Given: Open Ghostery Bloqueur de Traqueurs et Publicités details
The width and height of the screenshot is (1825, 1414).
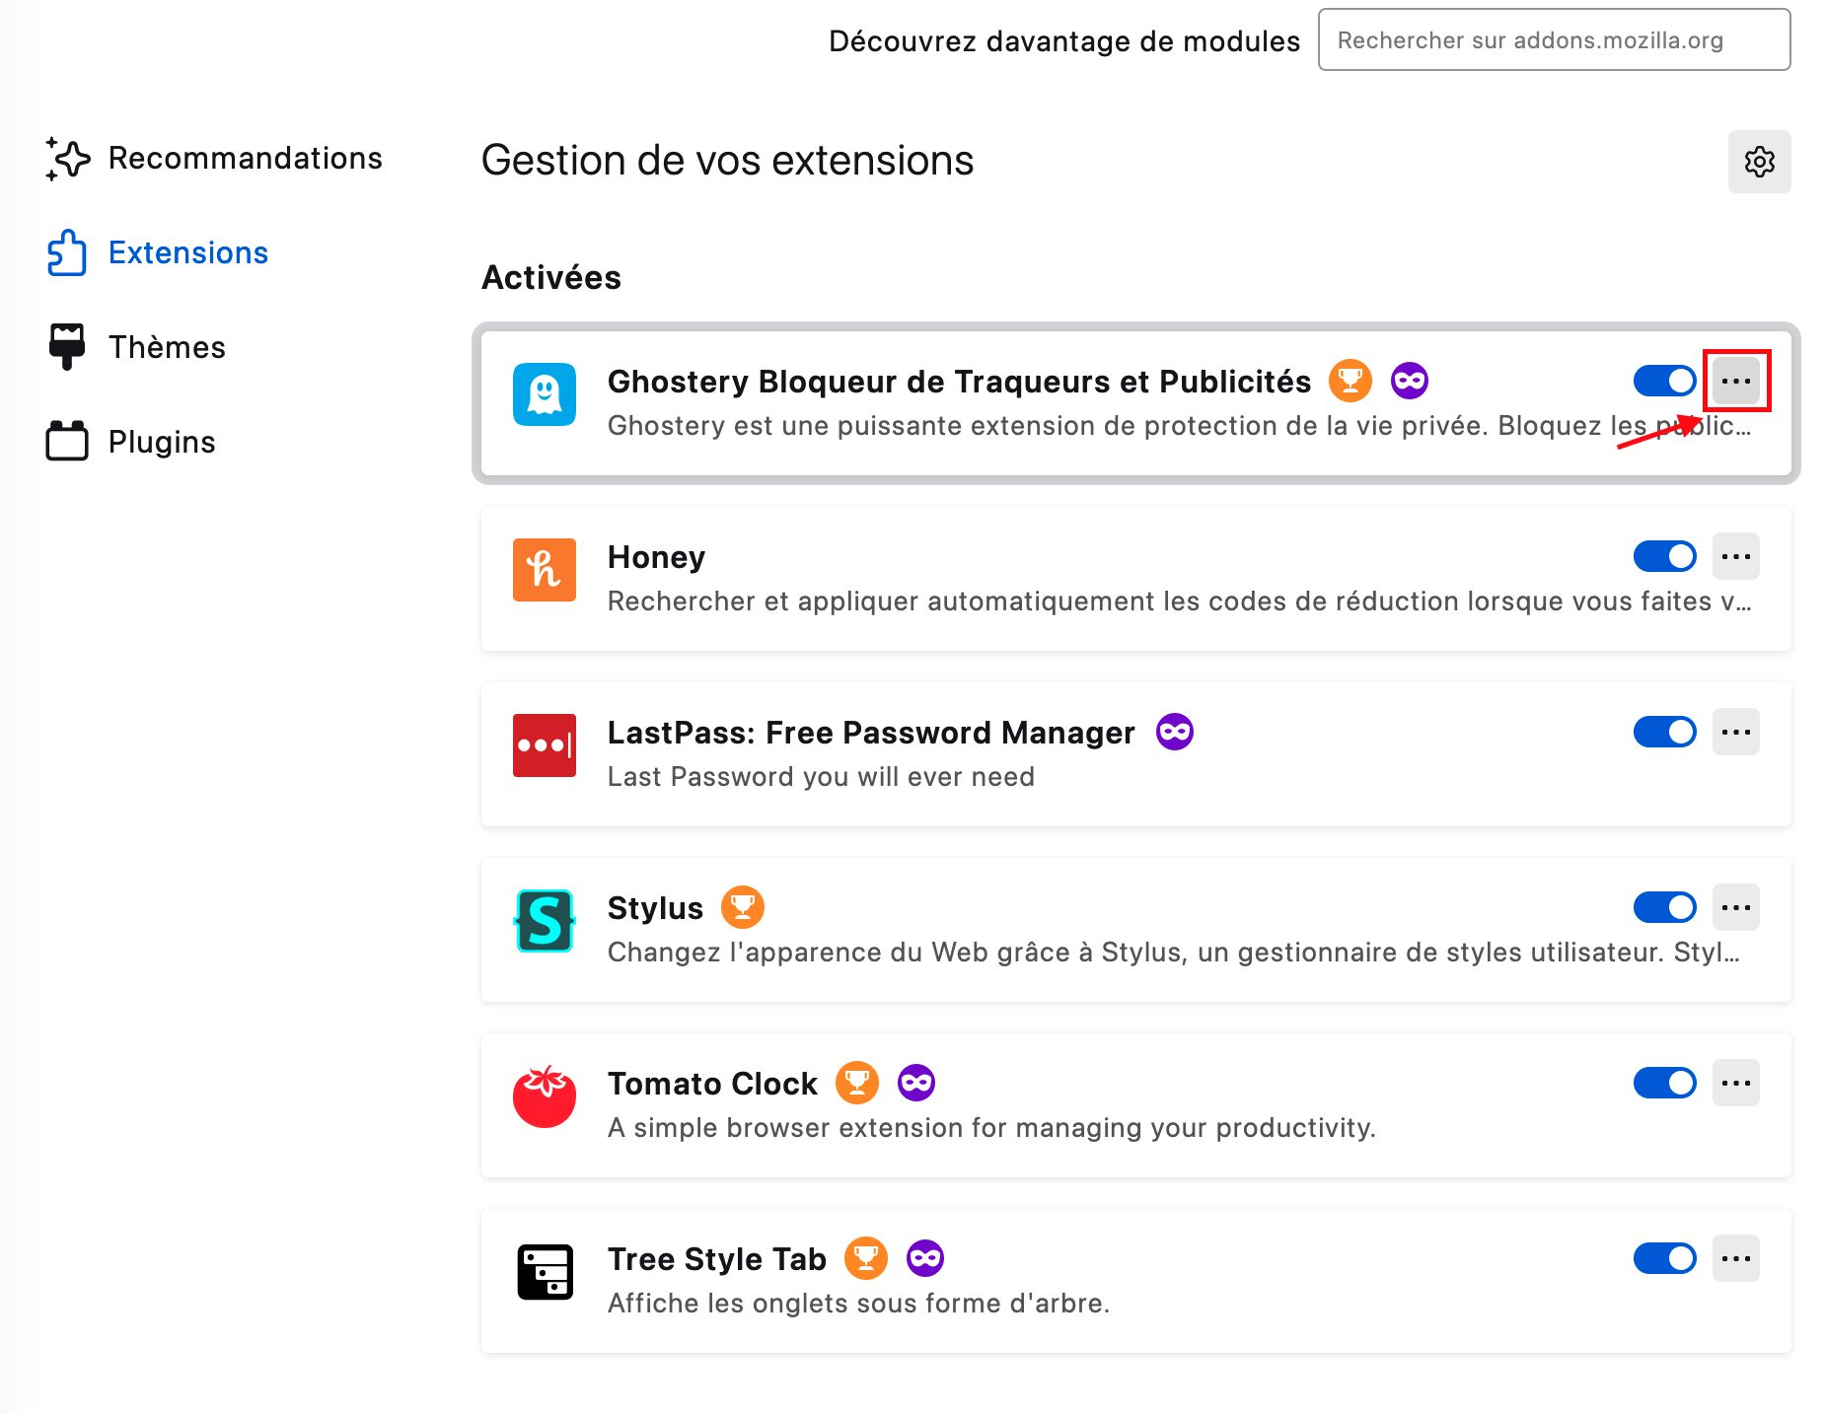Looking at the screenshot, I should [x=959, y=382].
